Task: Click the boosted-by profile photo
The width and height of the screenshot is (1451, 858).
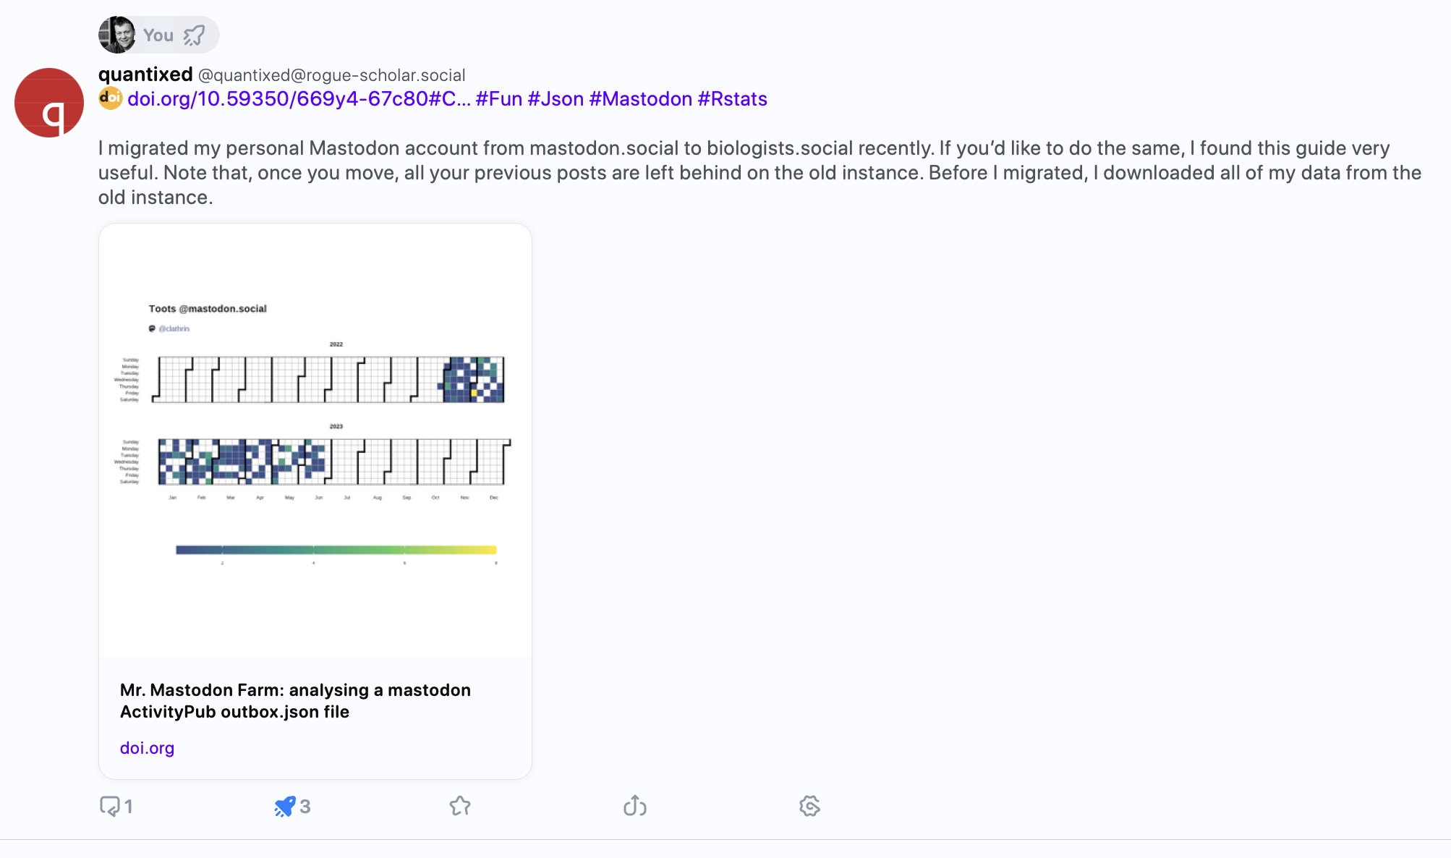Action: coord(116,35)
